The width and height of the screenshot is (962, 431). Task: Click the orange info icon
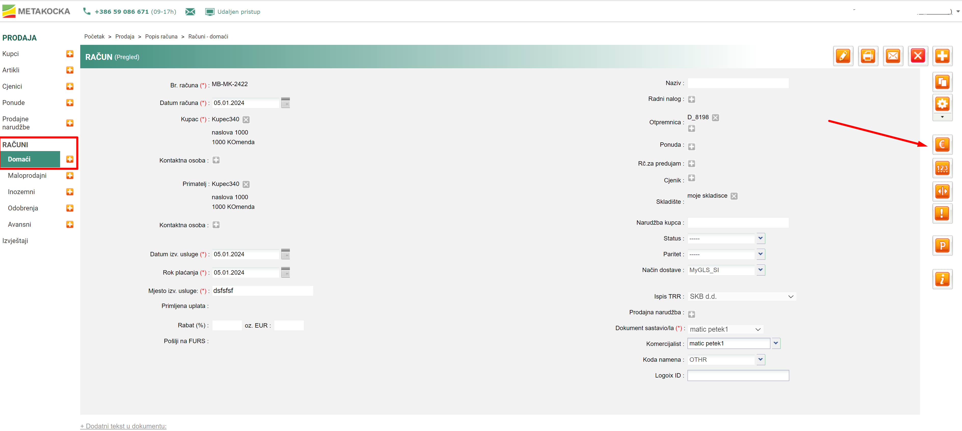click(x=942, y=279)
